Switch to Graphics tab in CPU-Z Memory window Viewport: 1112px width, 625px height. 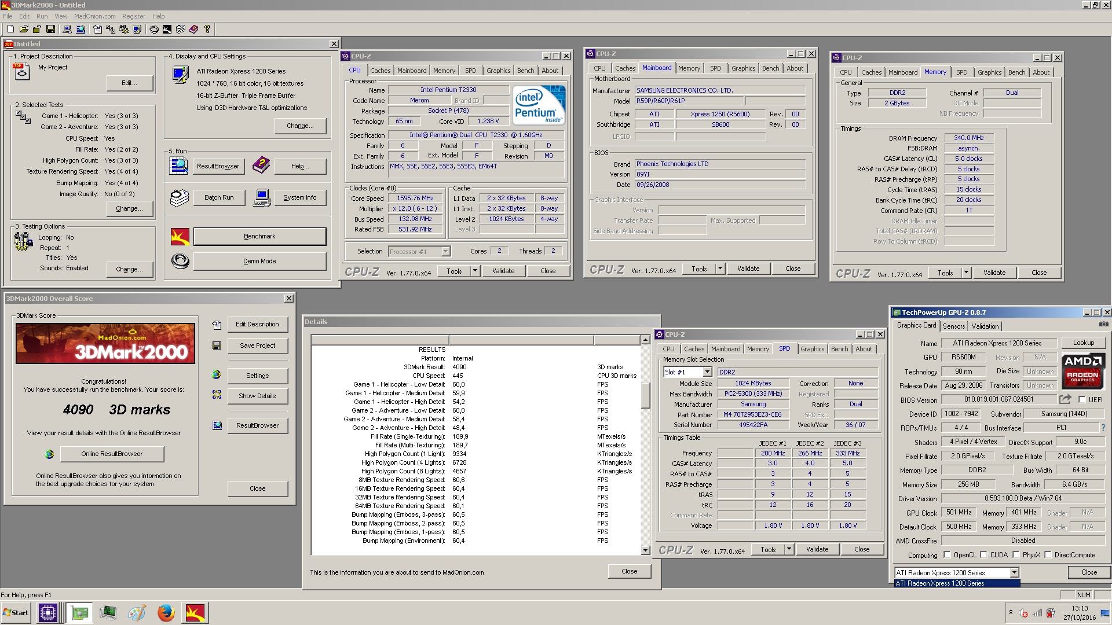coord(989,72)
